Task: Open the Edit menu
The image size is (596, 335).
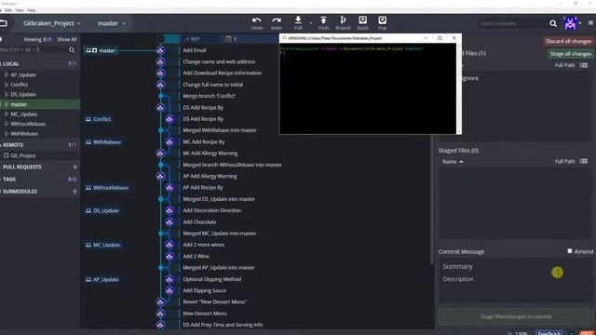Action: [x=8, y=10]
